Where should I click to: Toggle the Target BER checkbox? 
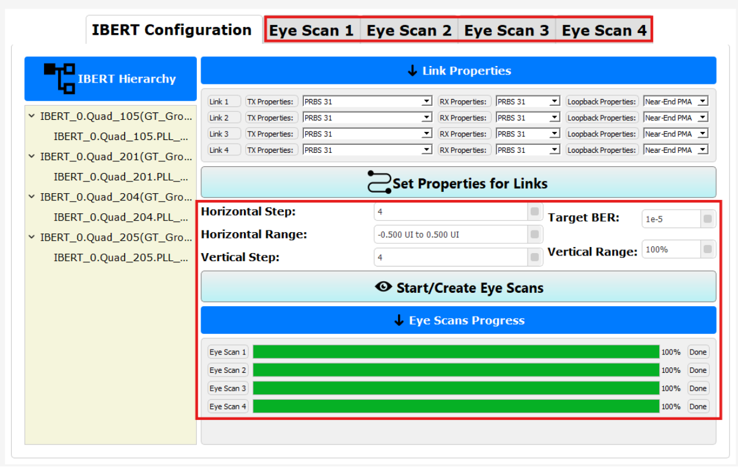pyautogui.click(x=708, y=219)
